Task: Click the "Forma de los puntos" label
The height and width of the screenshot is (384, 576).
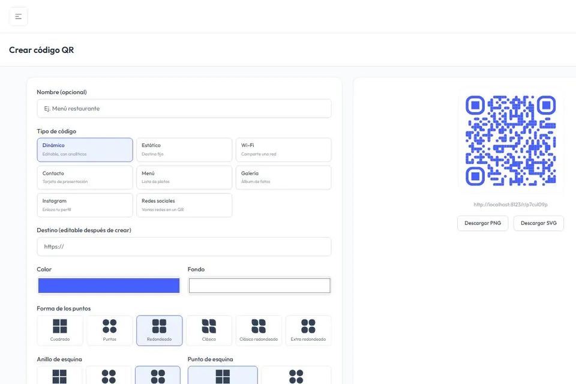Action: coord(64,308)
